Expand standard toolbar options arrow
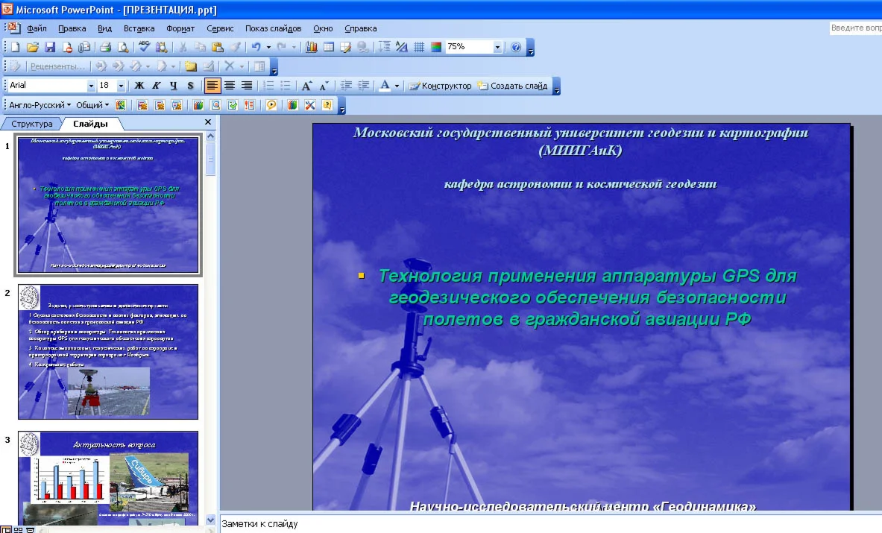This screenshot has height=533, width=882. point(530,48)
